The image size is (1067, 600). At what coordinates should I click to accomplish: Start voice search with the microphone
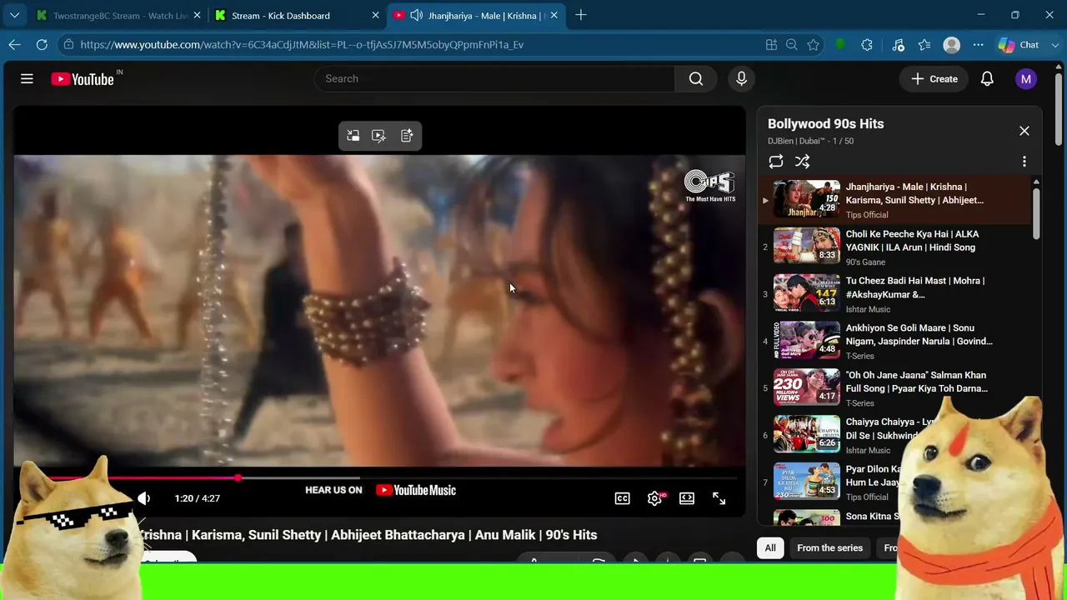(x=741, y=78)
